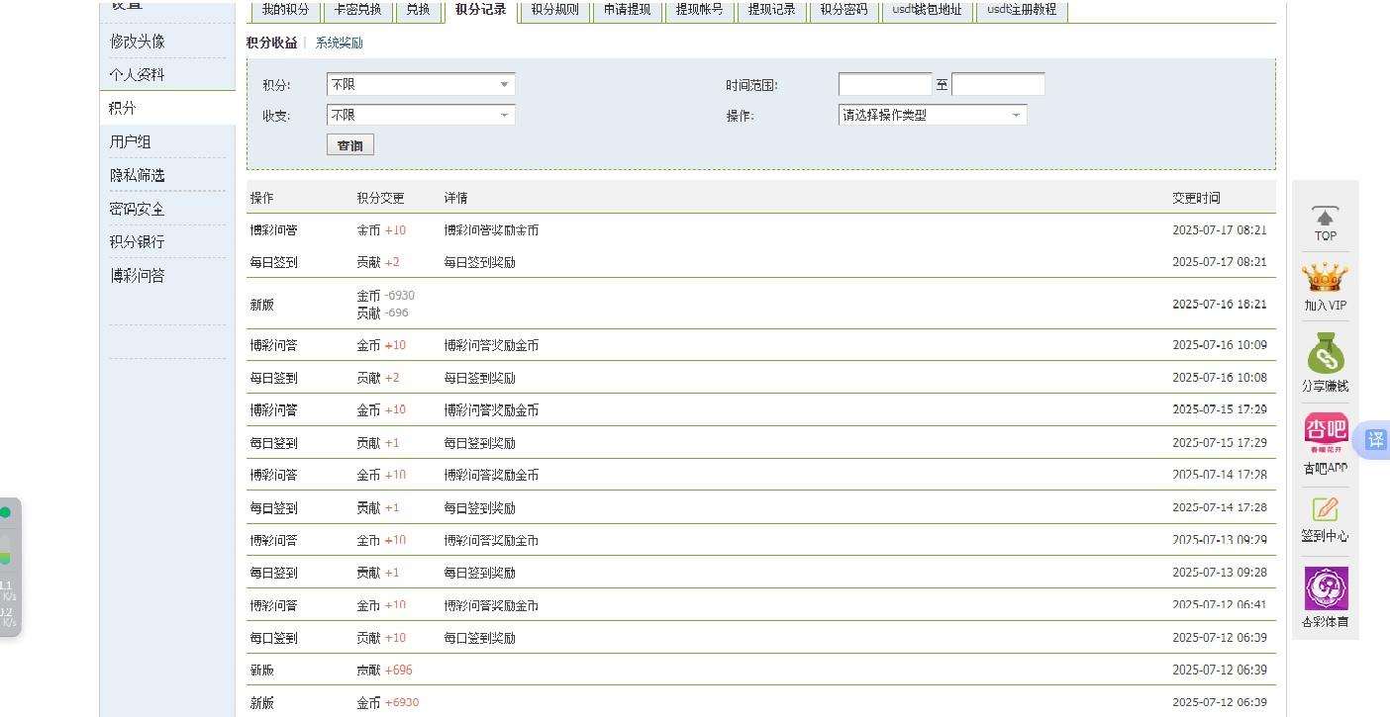Viewport: 1390px width, 717px height.
Task: Focus the 时间范围 end date field
Action: coord(998,85)
